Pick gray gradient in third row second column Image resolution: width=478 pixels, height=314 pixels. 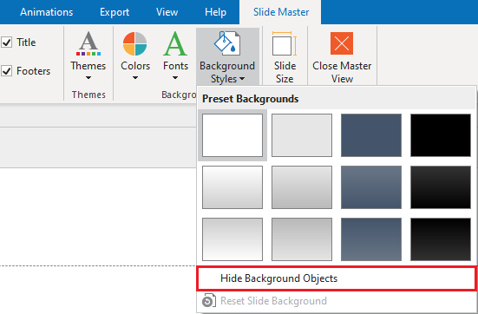302,239
